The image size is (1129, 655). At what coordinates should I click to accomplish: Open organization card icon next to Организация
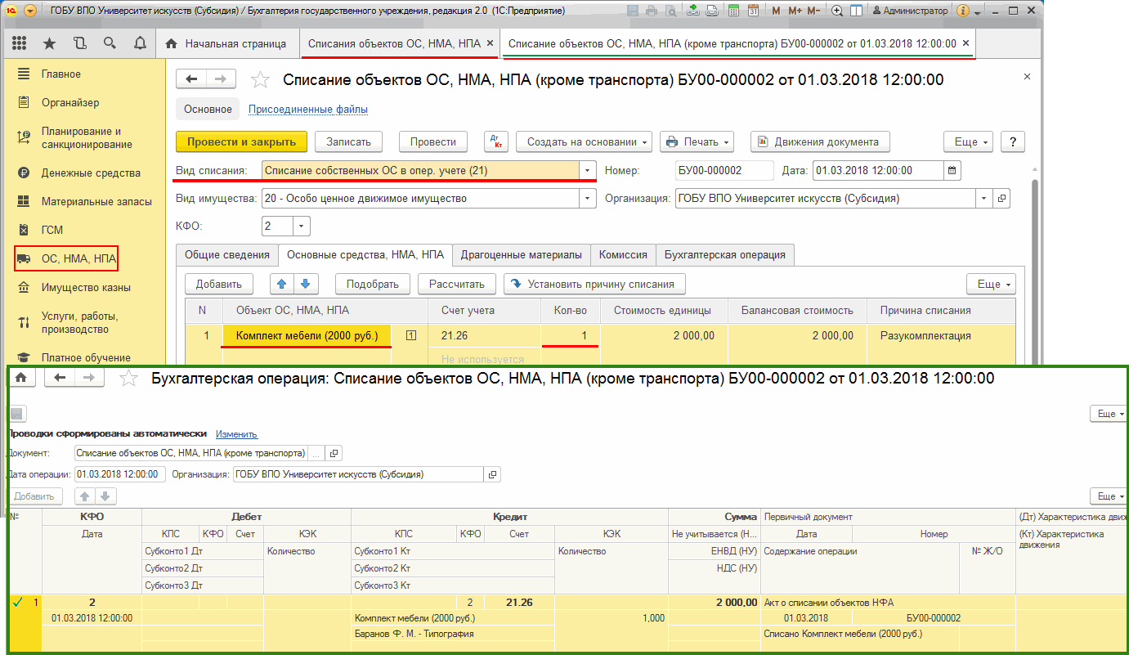tap(1002, 198)
